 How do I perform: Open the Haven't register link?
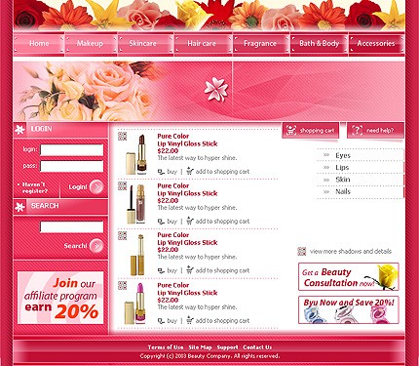tap(35, 187)
